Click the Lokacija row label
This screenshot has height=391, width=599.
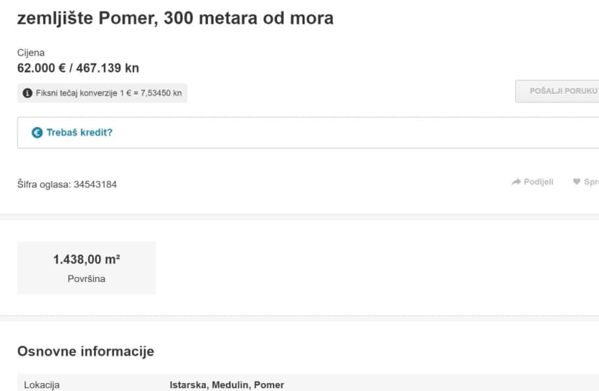(x=42, y=385)
